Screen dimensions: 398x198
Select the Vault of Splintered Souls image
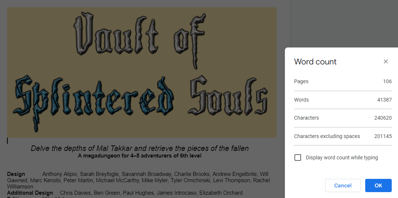[142, 72]
